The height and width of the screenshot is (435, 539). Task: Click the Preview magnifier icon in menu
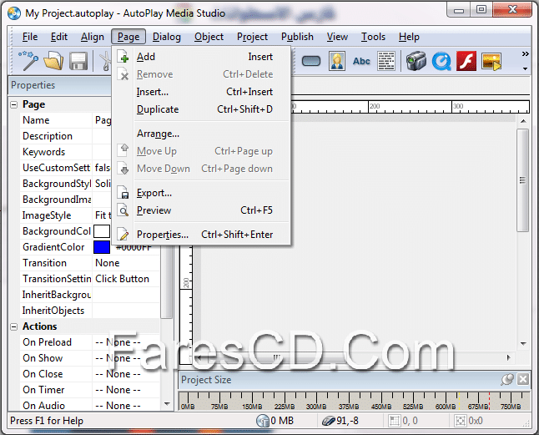(123, 210)
